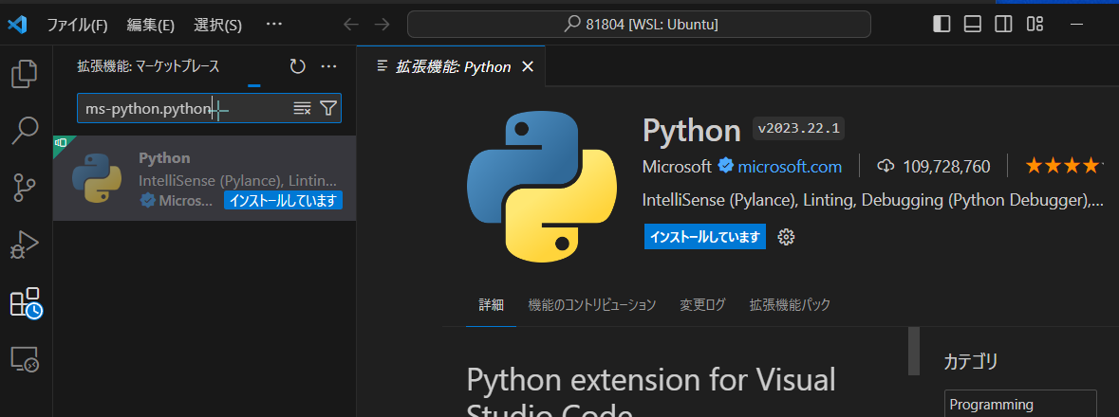The height and width of the screenshot is (417, 1119).
Task: Select the Python extension in results list
Action: pyautogui.click(x=205, y=178)
